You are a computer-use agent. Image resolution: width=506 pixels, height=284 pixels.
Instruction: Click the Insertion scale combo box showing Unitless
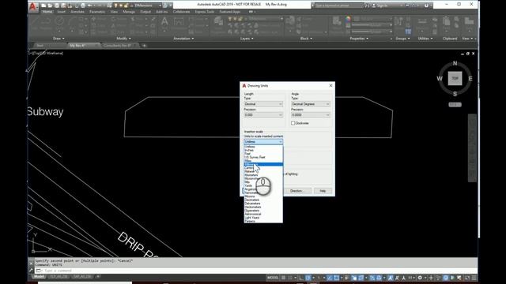click(263, 142)
